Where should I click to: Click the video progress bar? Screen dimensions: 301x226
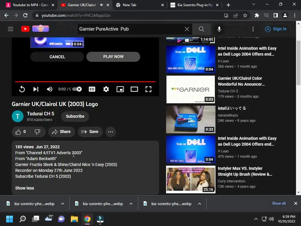click(85, 82)
